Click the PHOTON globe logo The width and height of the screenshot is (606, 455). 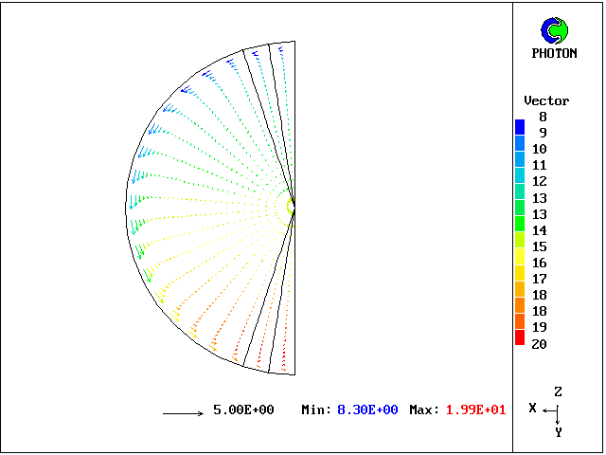(x=554, y=30)
